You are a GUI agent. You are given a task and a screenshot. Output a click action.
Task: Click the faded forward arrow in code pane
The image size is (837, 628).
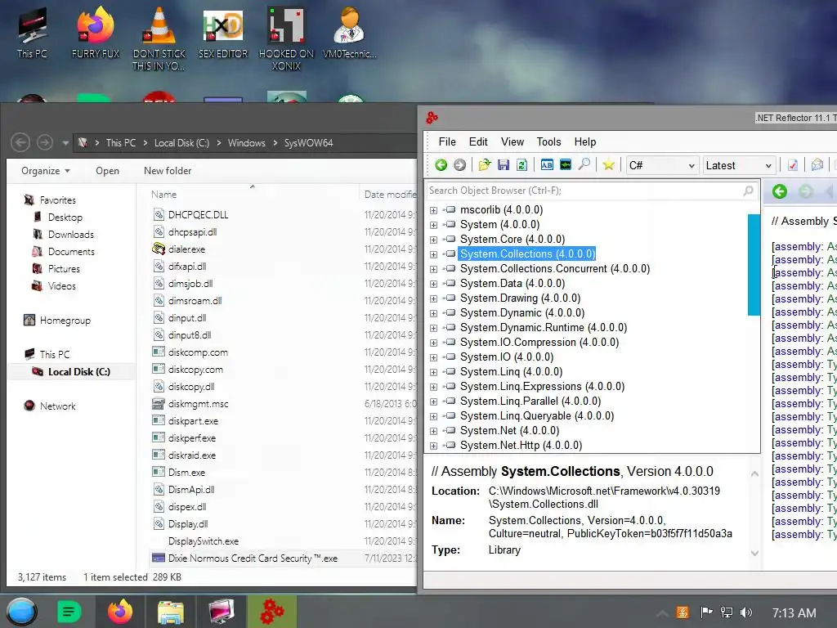(x=805, y=191)
